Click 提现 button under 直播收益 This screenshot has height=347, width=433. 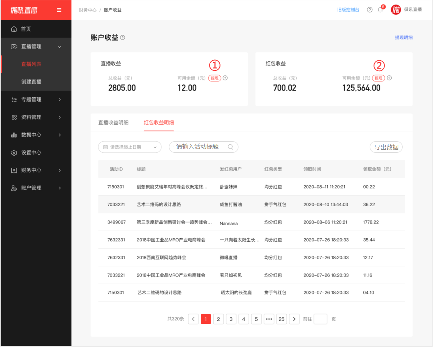[x=214, y=78]
